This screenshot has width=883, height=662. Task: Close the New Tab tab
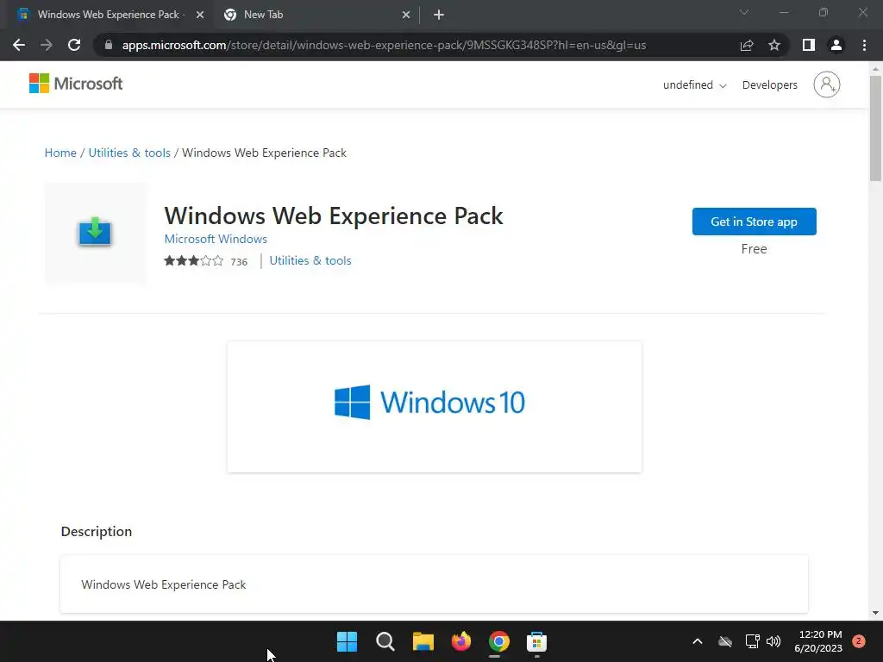coord(406,15)
